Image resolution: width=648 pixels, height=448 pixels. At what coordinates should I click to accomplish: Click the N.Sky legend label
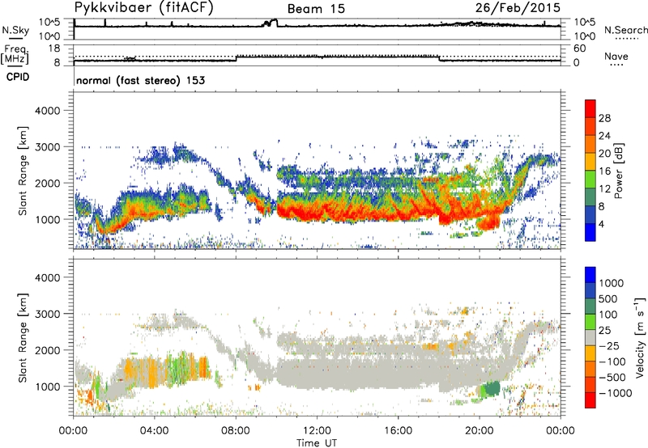[x=15, y=30]
